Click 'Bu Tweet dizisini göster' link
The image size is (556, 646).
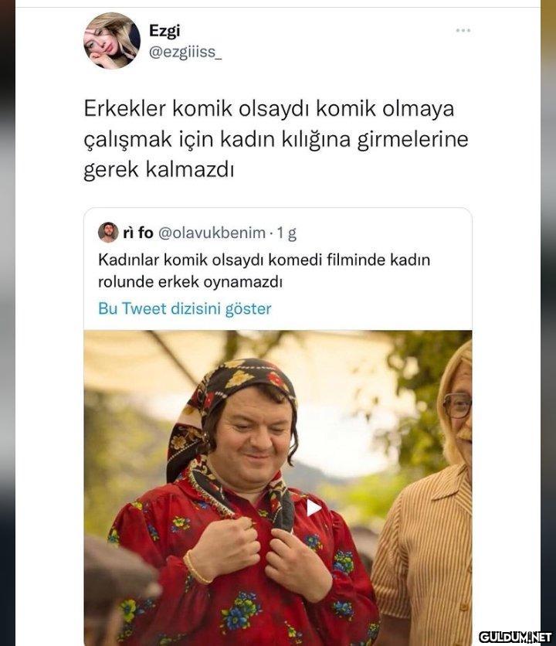[x=185, y=308]
